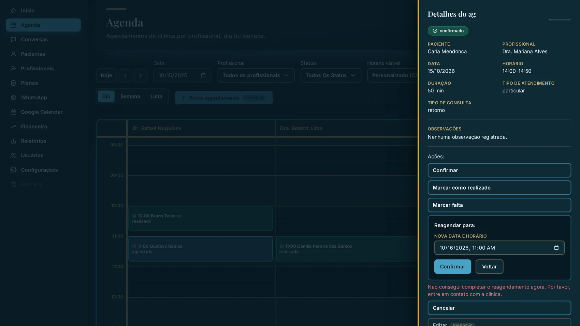
Task: Click Confirmar under the Ações label
Action: [499, 170]
